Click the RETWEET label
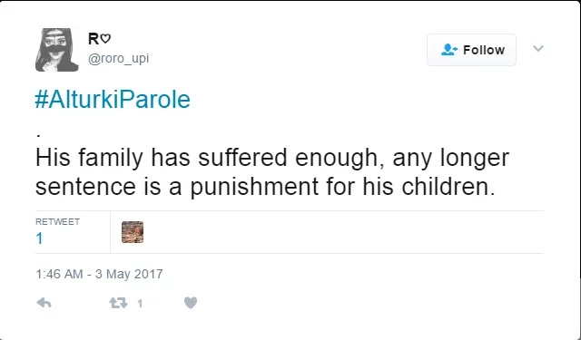 (57, 221)
